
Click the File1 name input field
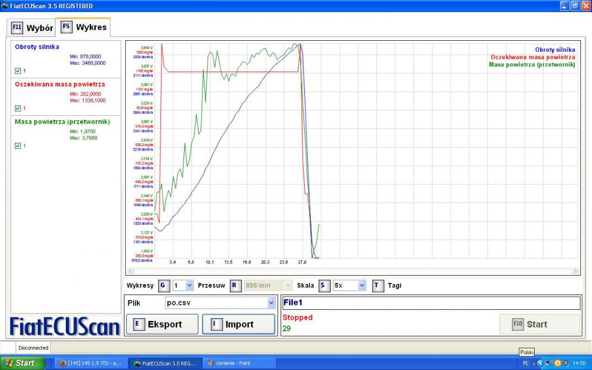tap(430, 303)
